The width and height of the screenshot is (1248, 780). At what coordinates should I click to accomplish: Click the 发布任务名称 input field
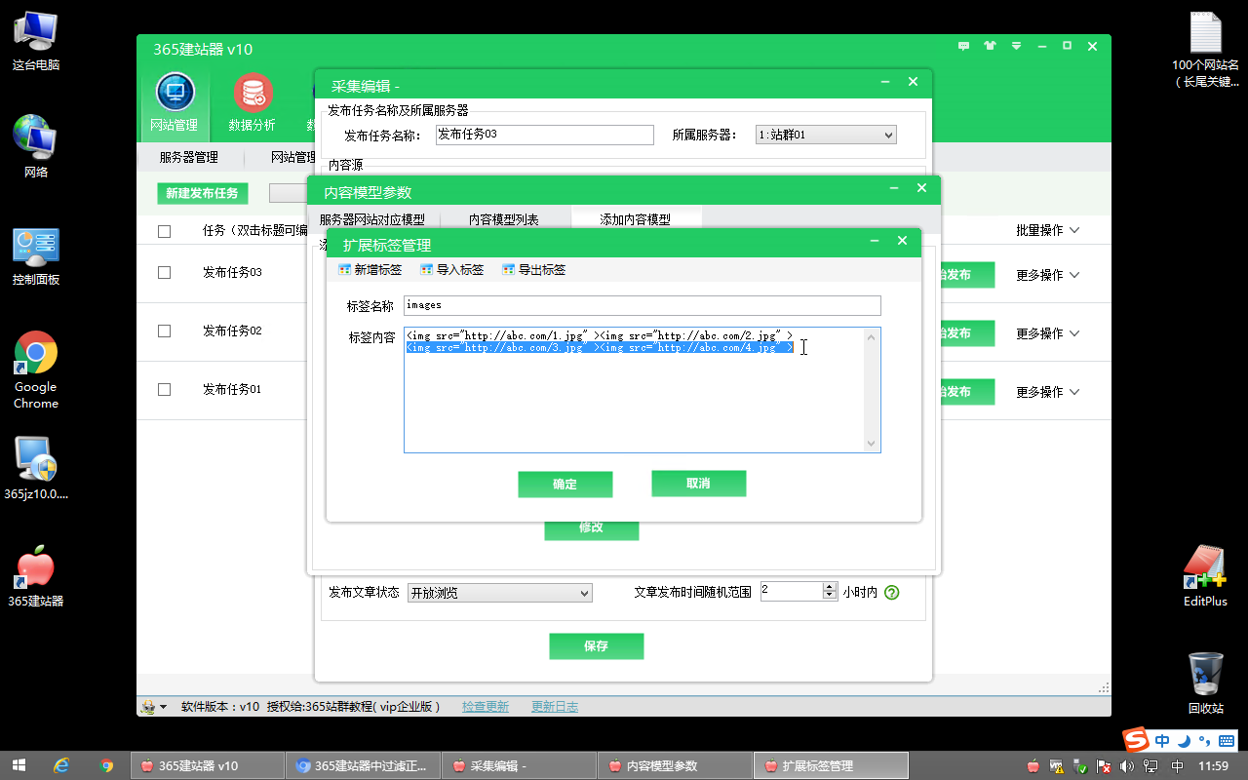pos(544,135)
